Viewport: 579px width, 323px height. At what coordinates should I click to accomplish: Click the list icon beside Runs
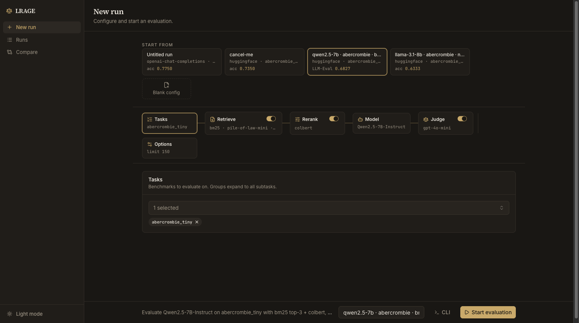[x=10, y=40]
